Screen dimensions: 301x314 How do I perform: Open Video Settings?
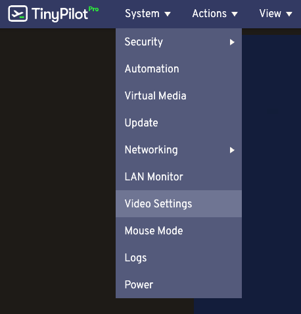pyautogui.click(x=179, y=203)
